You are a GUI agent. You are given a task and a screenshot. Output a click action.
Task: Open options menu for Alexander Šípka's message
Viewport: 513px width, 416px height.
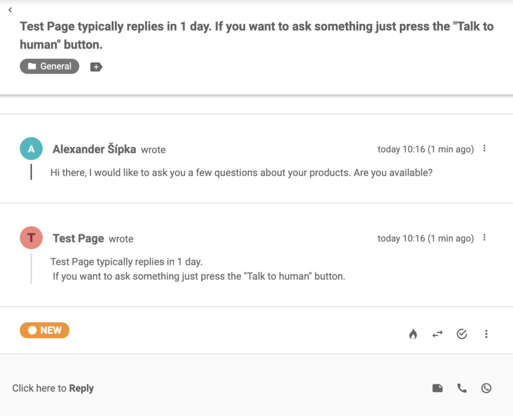484,149
